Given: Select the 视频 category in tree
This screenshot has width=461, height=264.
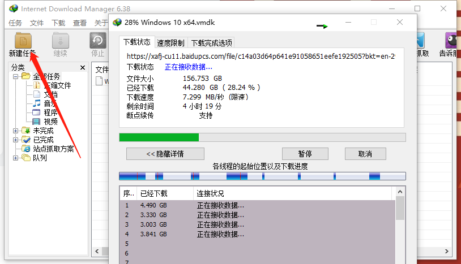Looking at the screenshot, I should 50,122.
